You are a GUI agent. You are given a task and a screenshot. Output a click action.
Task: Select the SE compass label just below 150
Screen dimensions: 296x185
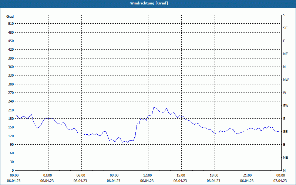285,132
